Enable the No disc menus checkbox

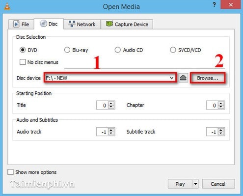point(23,62)
